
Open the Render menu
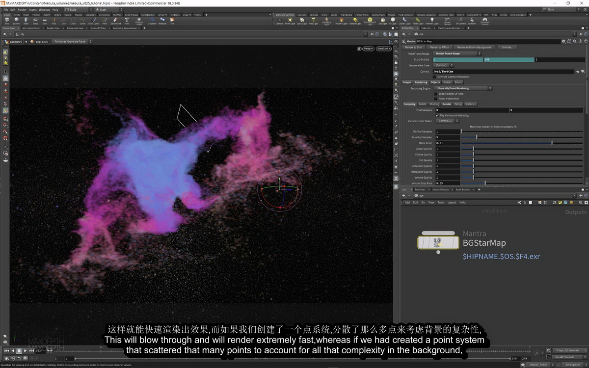[22, 9]
